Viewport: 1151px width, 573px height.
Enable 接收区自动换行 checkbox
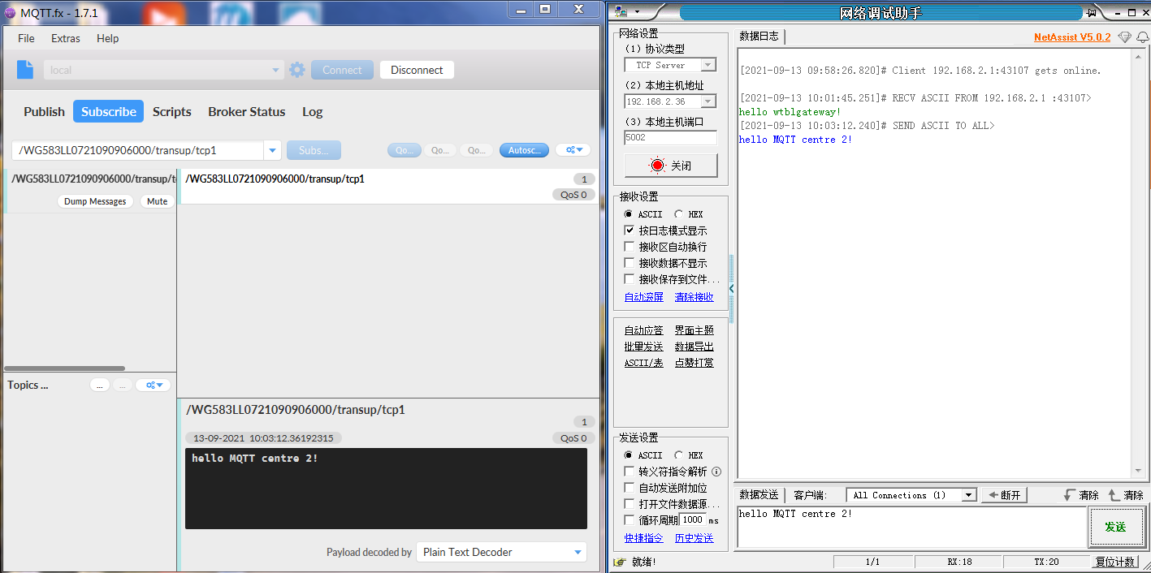click(629, 247)
